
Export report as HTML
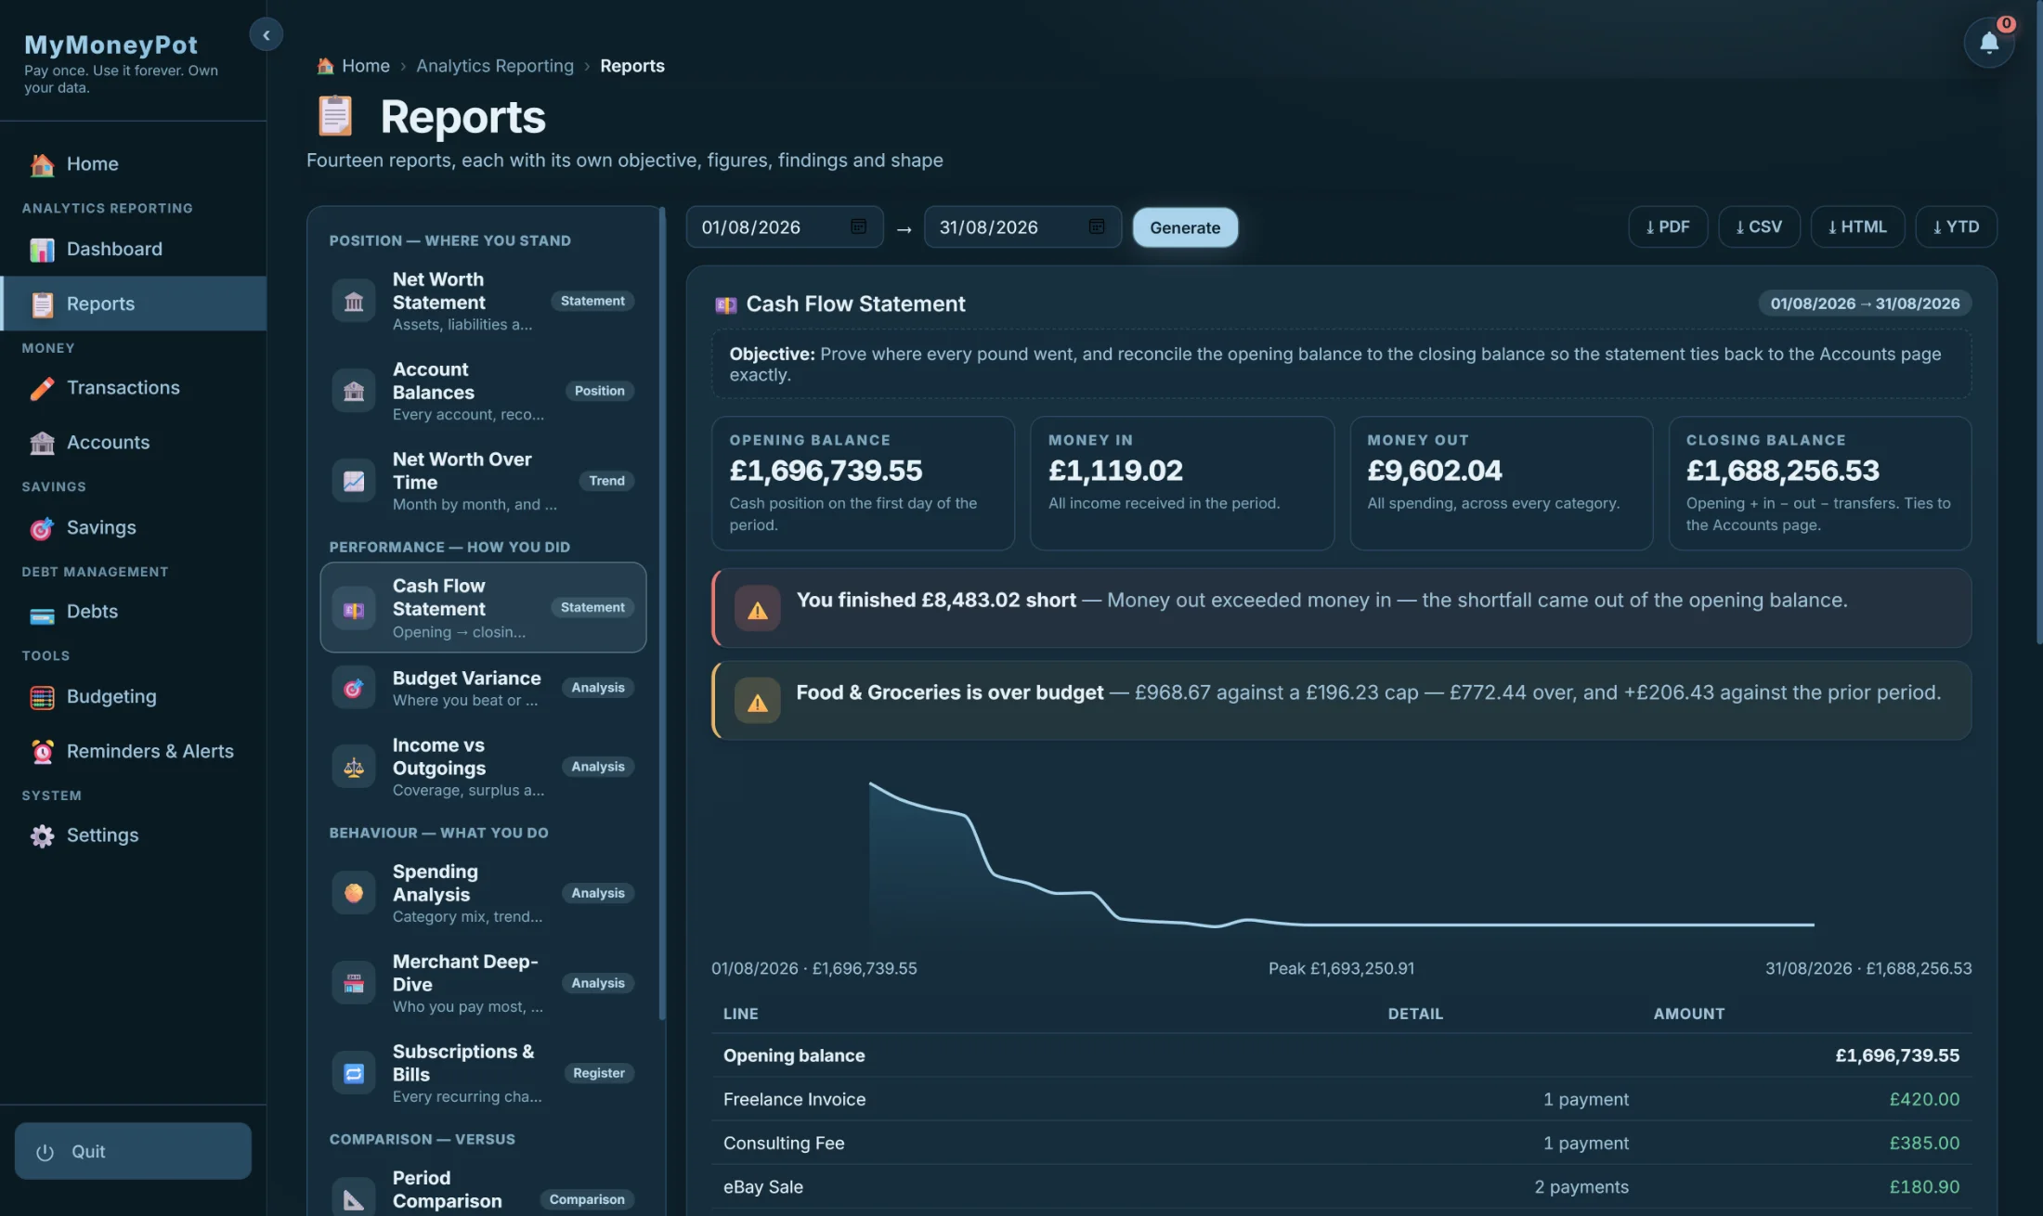1857,226
